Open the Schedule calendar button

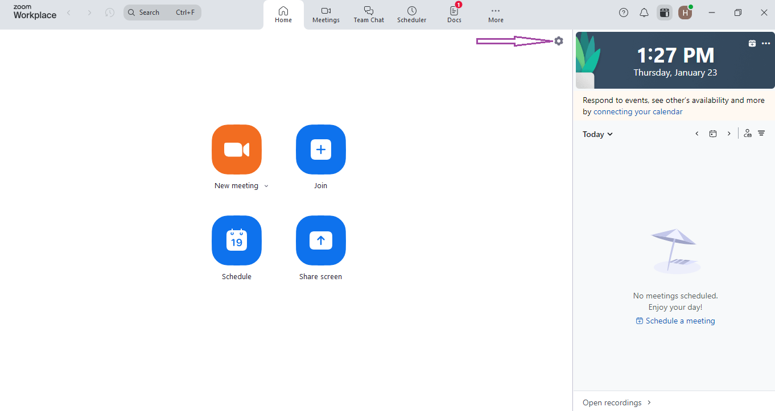pos(237,240)
